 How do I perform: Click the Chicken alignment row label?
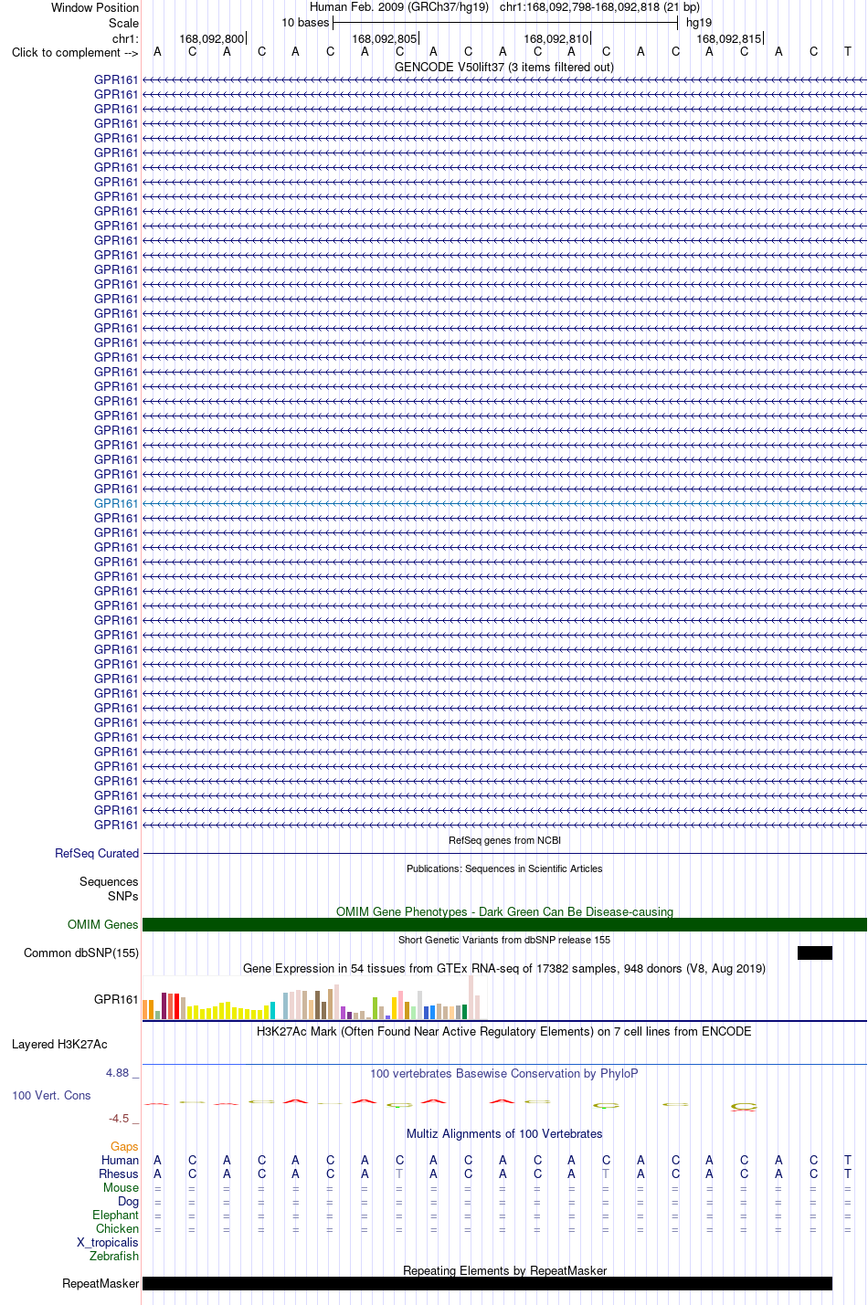click(117, 1228)
